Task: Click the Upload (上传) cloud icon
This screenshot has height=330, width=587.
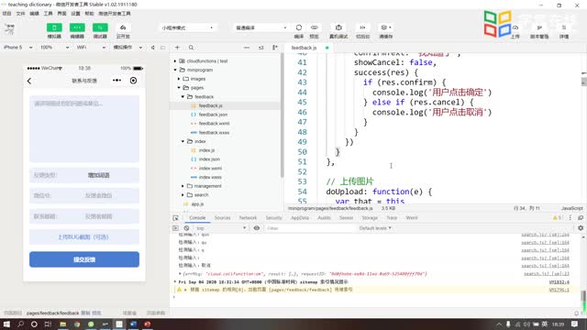Action: [515, 28]
